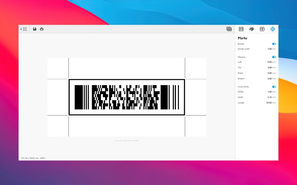Go back to the barcode type grid

23,29
